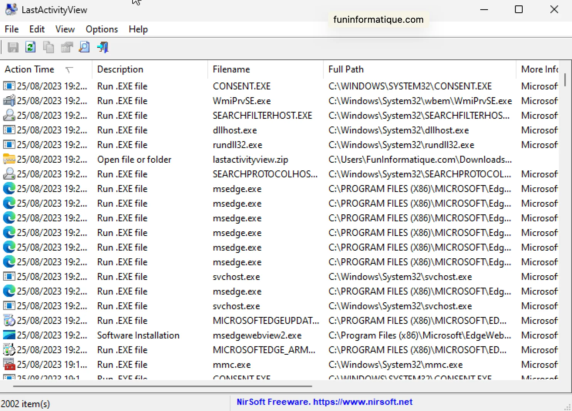Image resolution: width=572 pixels, height=411 pixels.
Task: Click the Refresh icon to reload activity list
Action: pos(30,47)
